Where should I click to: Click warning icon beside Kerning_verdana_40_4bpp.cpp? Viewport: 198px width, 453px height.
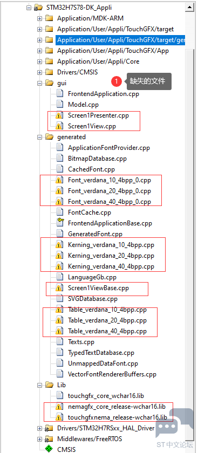[x=59, y=266]
